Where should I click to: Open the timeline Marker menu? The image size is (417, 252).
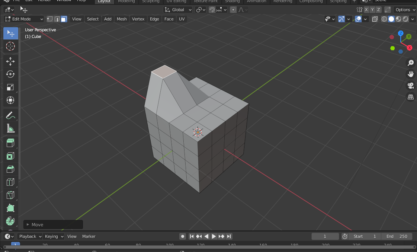point(89,236)
